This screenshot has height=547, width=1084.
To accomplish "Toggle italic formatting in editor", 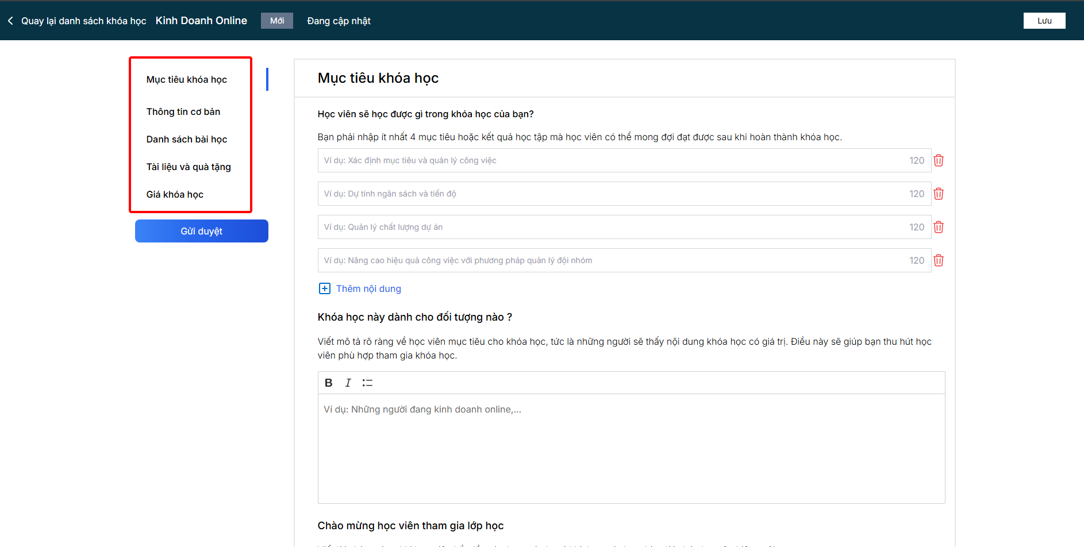I will point(348,383).
